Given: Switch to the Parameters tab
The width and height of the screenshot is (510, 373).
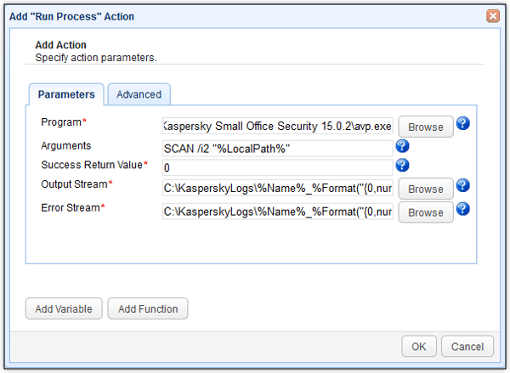Looking at the screenshot, I should pos(66,94).
